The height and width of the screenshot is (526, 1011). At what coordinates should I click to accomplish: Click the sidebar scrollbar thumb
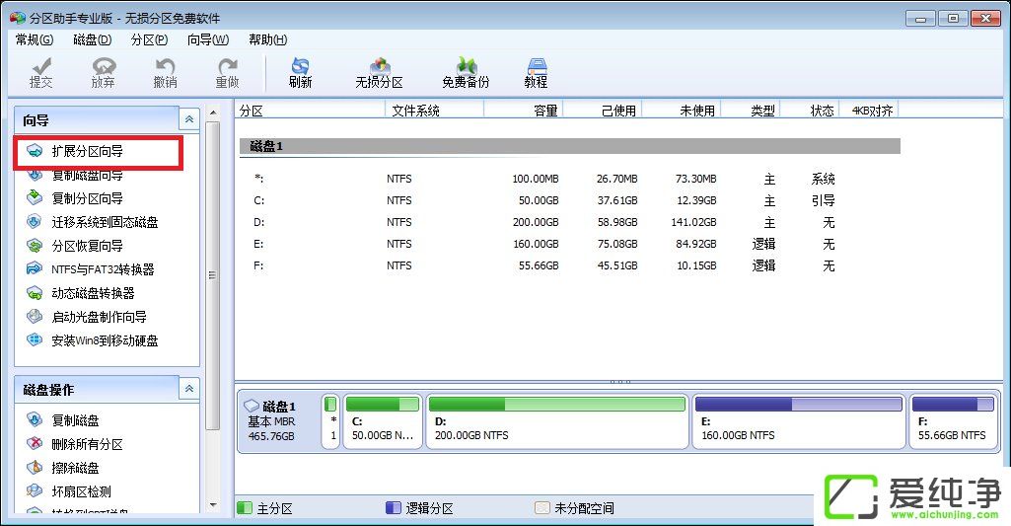pyautogui.click(x=212, y=275)
